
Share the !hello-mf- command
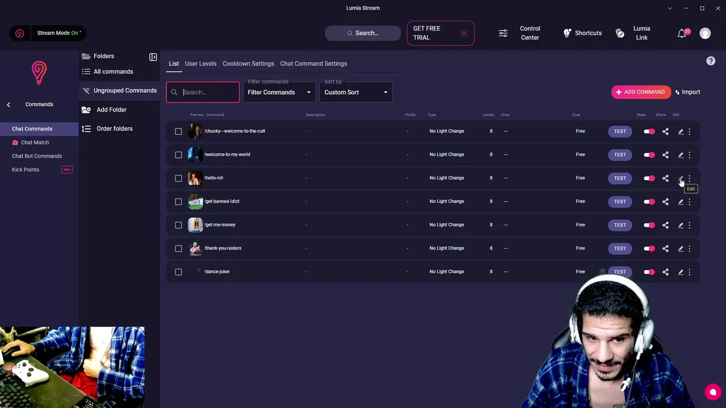(x=665, y=178)
